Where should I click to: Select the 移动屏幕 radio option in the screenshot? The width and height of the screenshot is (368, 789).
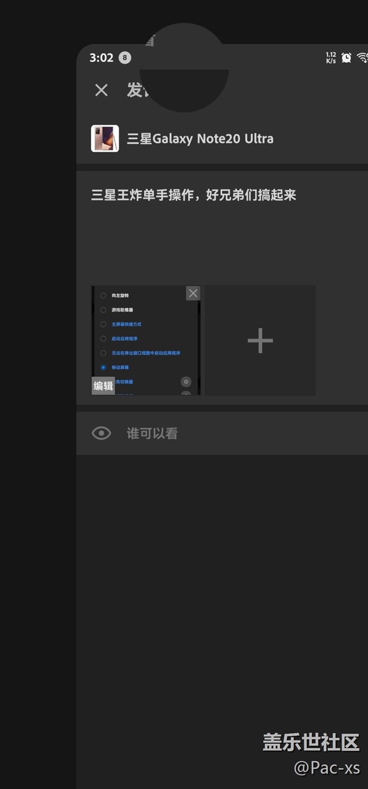tap(103, 367)
